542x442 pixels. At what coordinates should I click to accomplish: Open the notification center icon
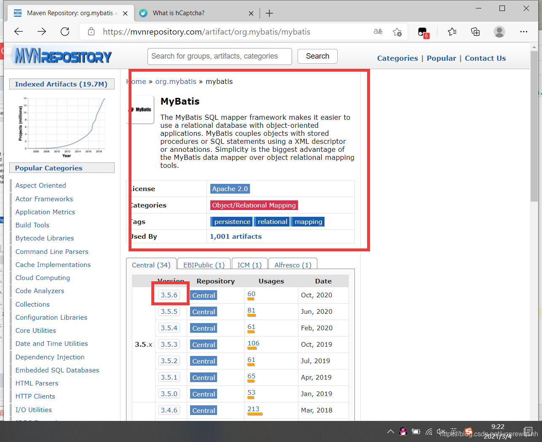click(528, 431)
